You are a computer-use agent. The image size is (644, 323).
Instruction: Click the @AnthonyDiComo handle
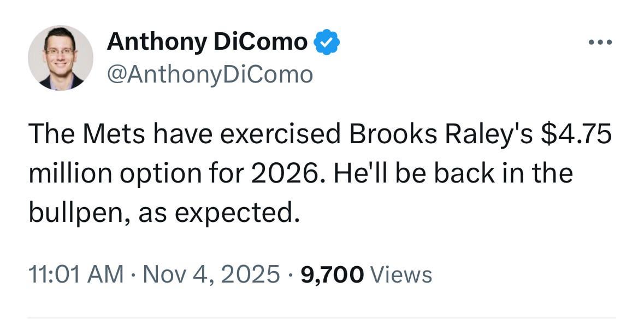tap(210, 73)
